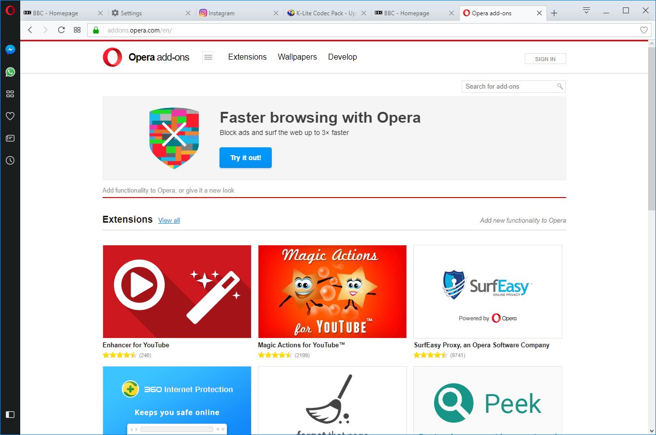Click the Try it out! button
The width and height of the screenshot is (656, 435).
tap(246, 158)
